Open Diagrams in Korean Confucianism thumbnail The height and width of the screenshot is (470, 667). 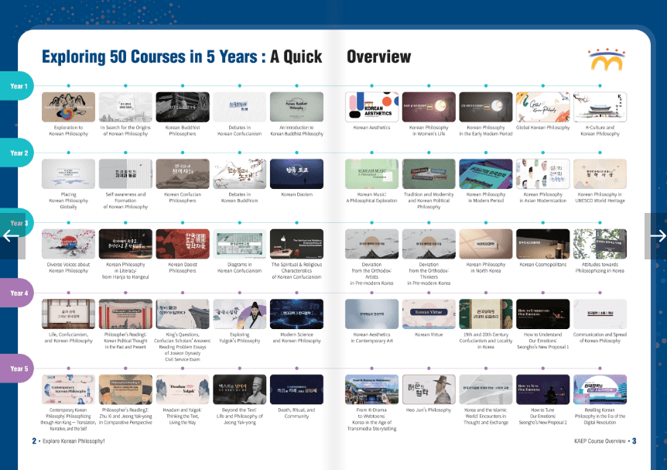coord(240,244)
